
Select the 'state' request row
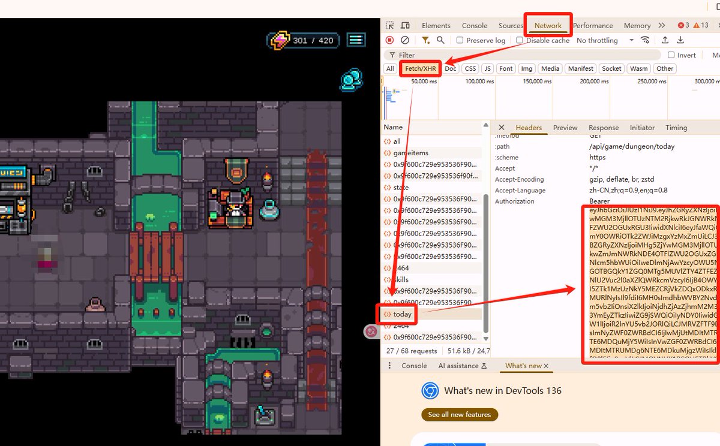click(432, 188)
